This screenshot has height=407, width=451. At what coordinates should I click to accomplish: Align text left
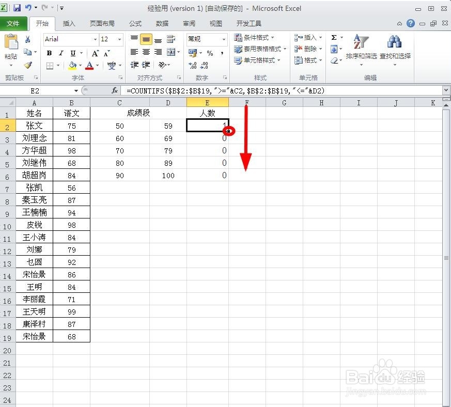click(x=134, y=52)
